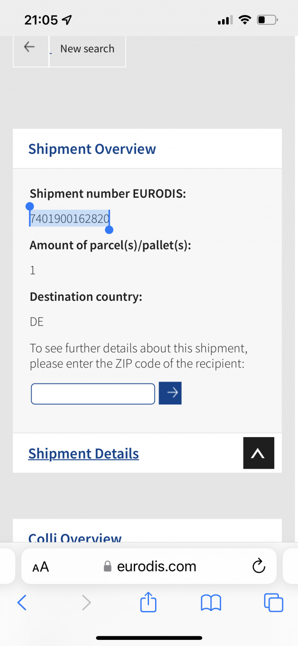
Task: Tap the status bar clock
Action: click(x=41, y=20)
